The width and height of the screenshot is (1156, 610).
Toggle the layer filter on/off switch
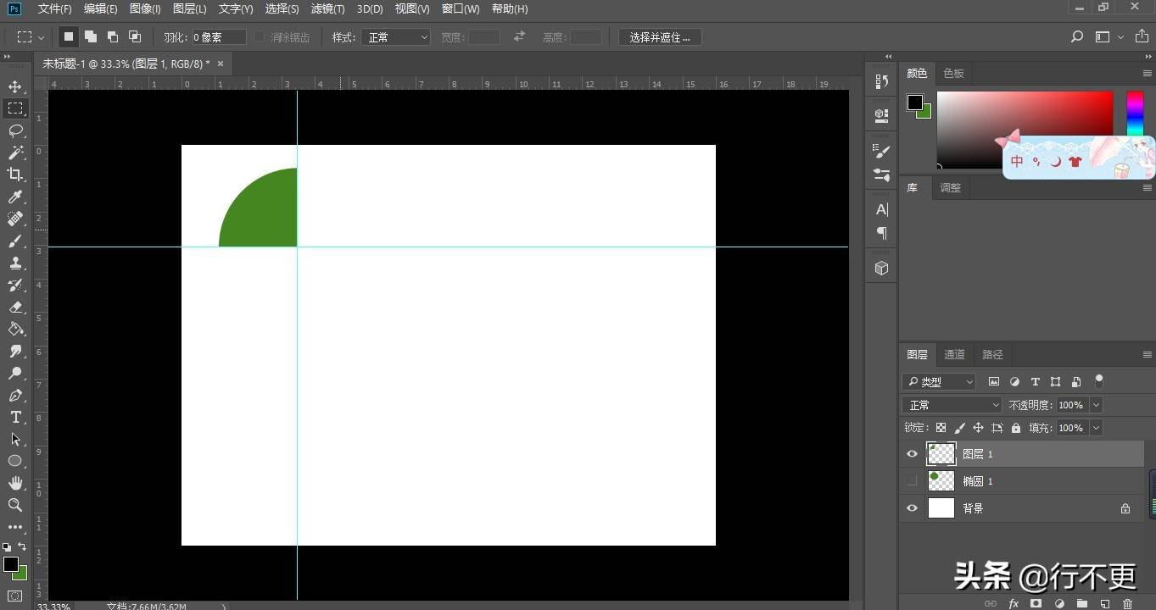click(x=1099, y=380)
